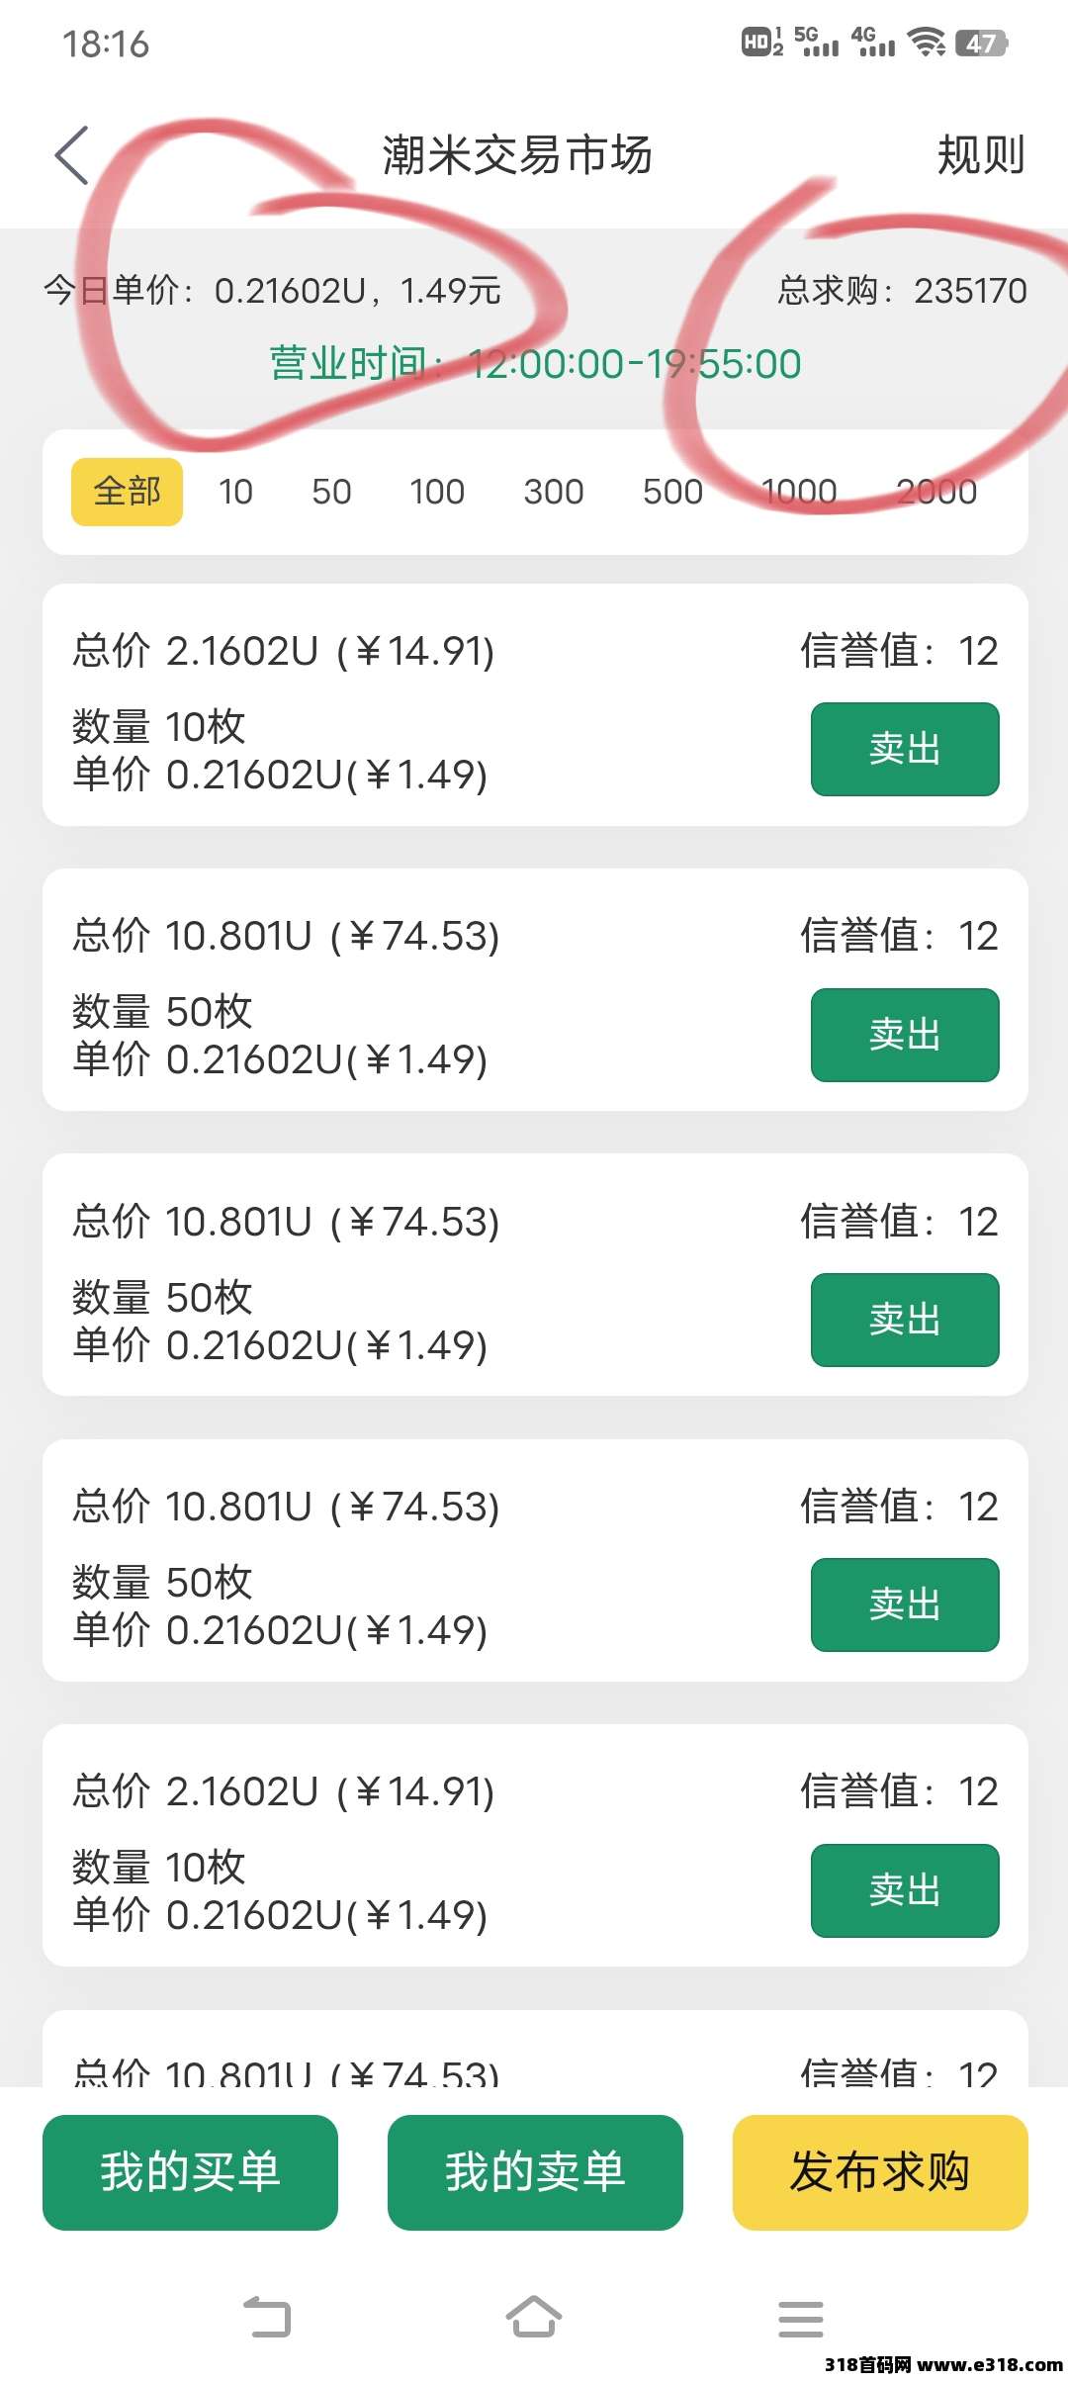Tap the Wi-Fi icon in status bar
This screenshot has height=2382, width=1068.
926,42
